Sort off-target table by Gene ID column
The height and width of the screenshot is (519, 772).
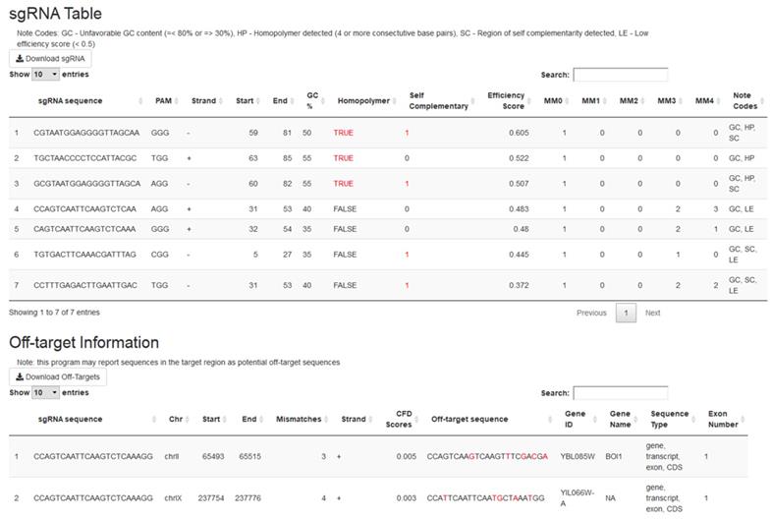[x=576, y=419]
